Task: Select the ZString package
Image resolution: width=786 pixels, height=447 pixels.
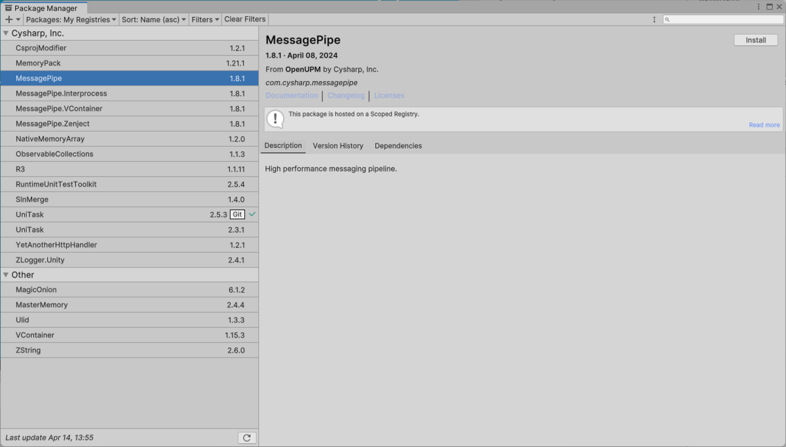Action: point(129,350)
